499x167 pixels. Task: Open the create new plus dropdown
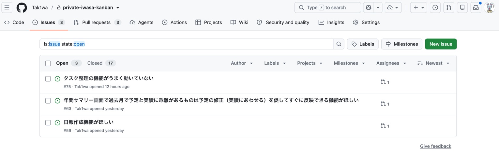419,7
